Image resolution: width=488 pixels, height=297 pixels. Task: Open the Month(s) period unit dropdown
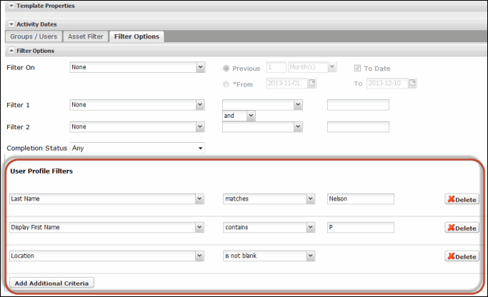(312, 67)
